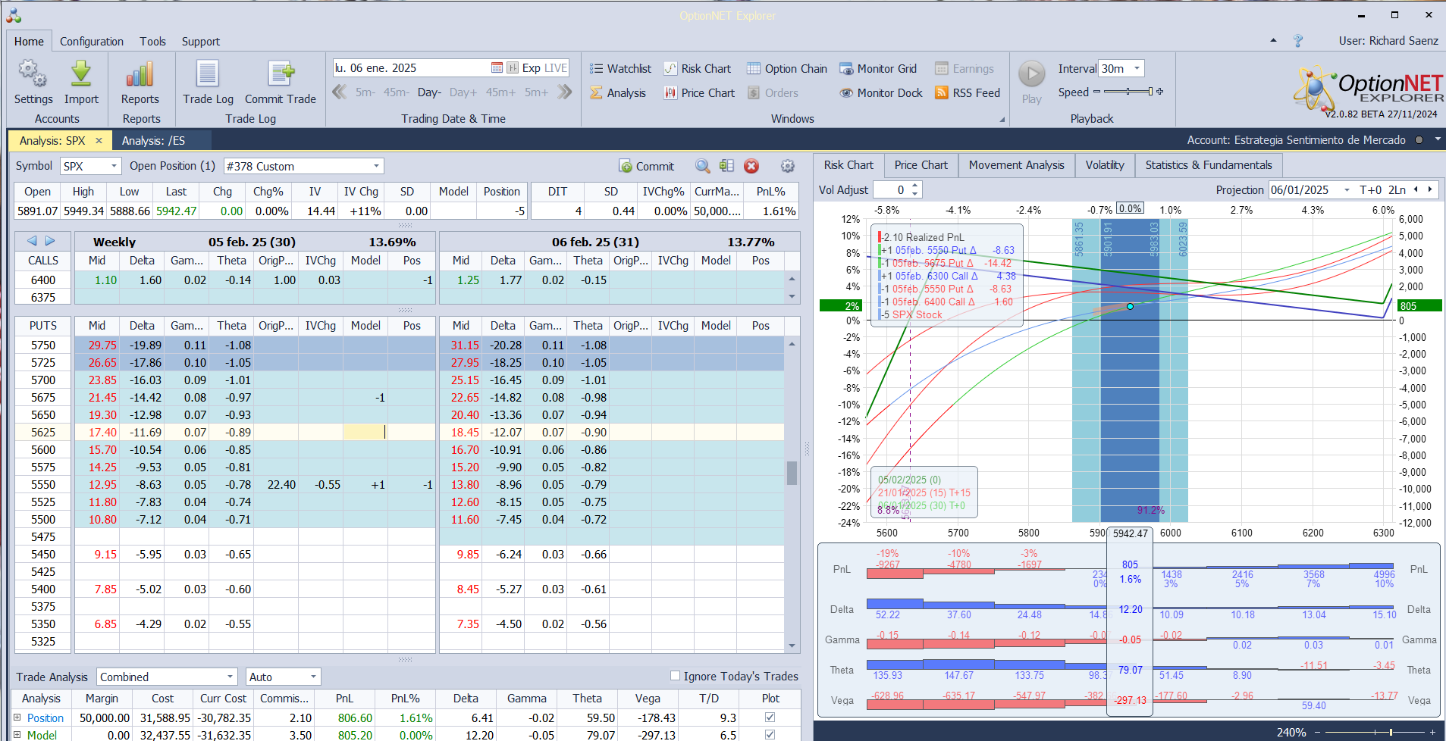1446x741 pixels.
Task: Open the Settings gear icon
Action: [x=33, y=74]
